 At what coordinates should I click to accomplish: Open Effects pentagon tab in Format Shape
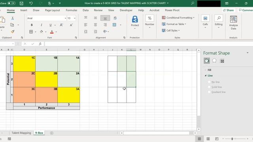coord(214,61)
